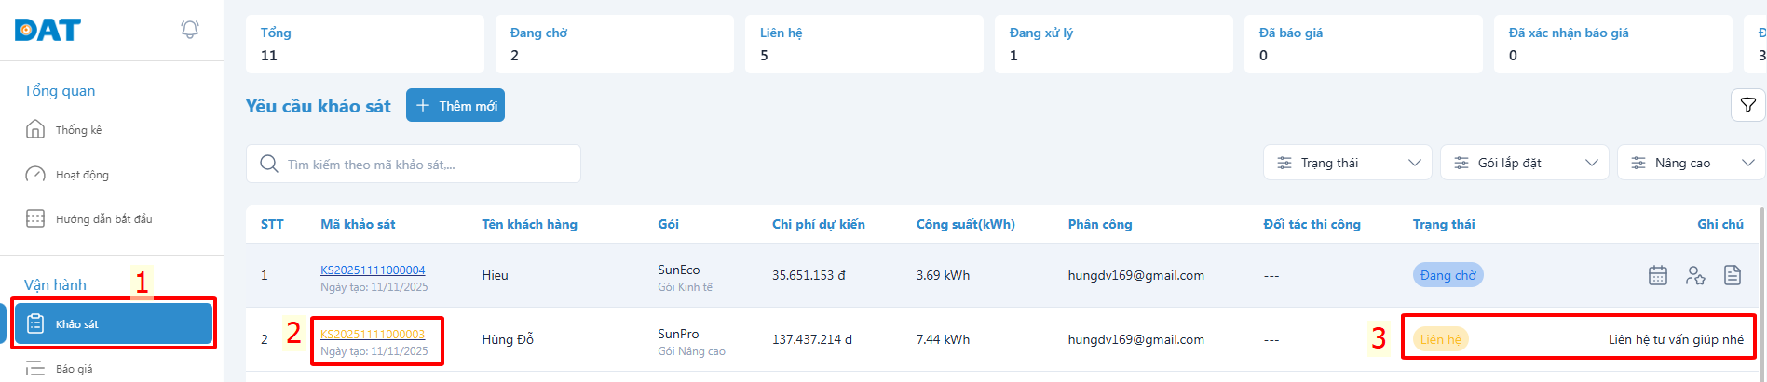Select Hướng dẫn bắt đầu menu item
The height and width of the screenshot is (382, 1767).
[103, 219]
